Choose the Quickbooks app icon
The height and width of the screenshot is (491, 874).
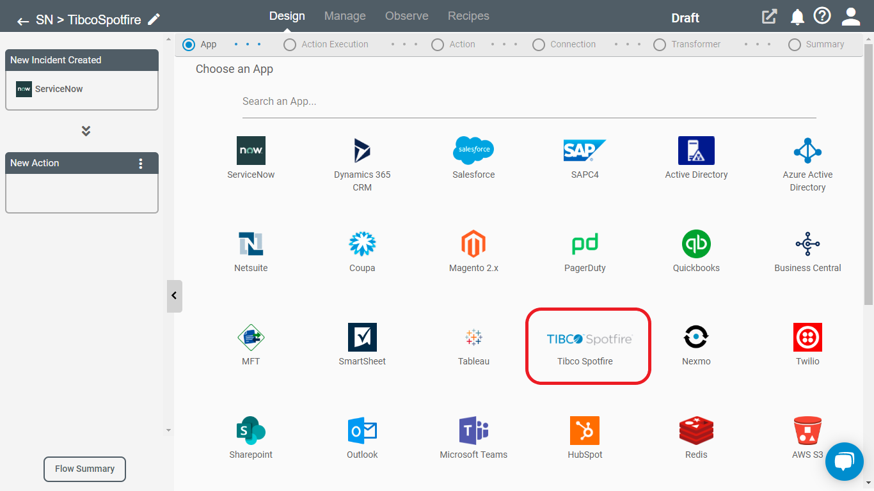coord(696,244)
